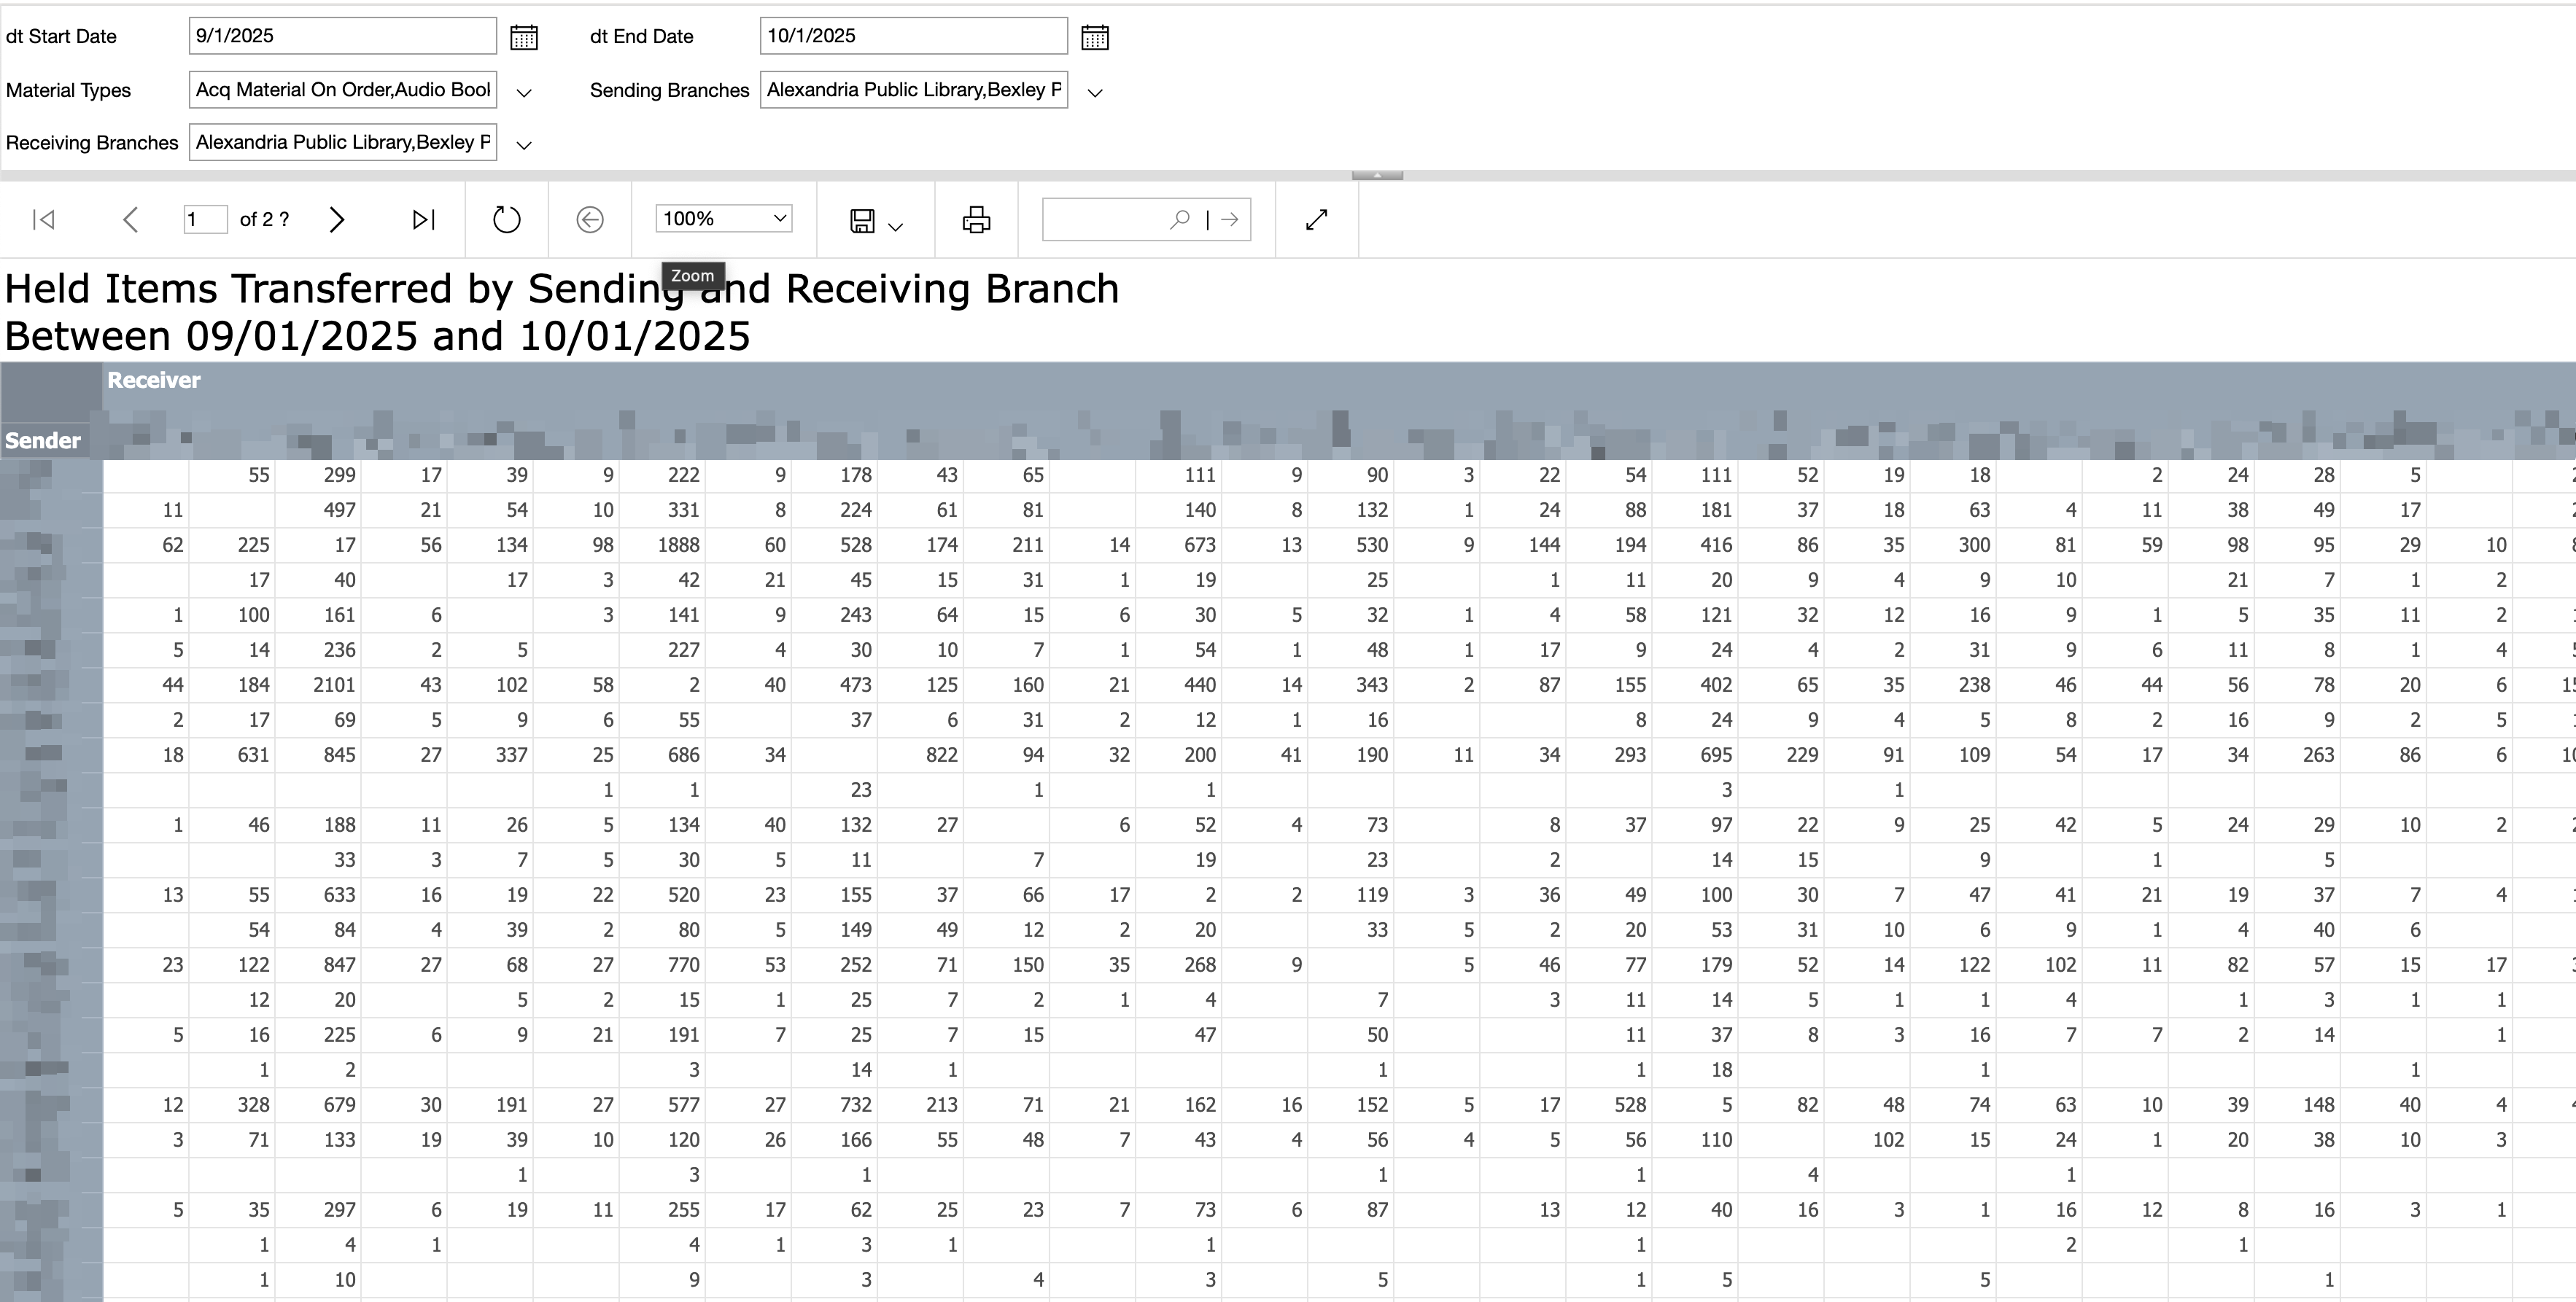Go back to parent report

pyautogui.click(x=590, y=220)
